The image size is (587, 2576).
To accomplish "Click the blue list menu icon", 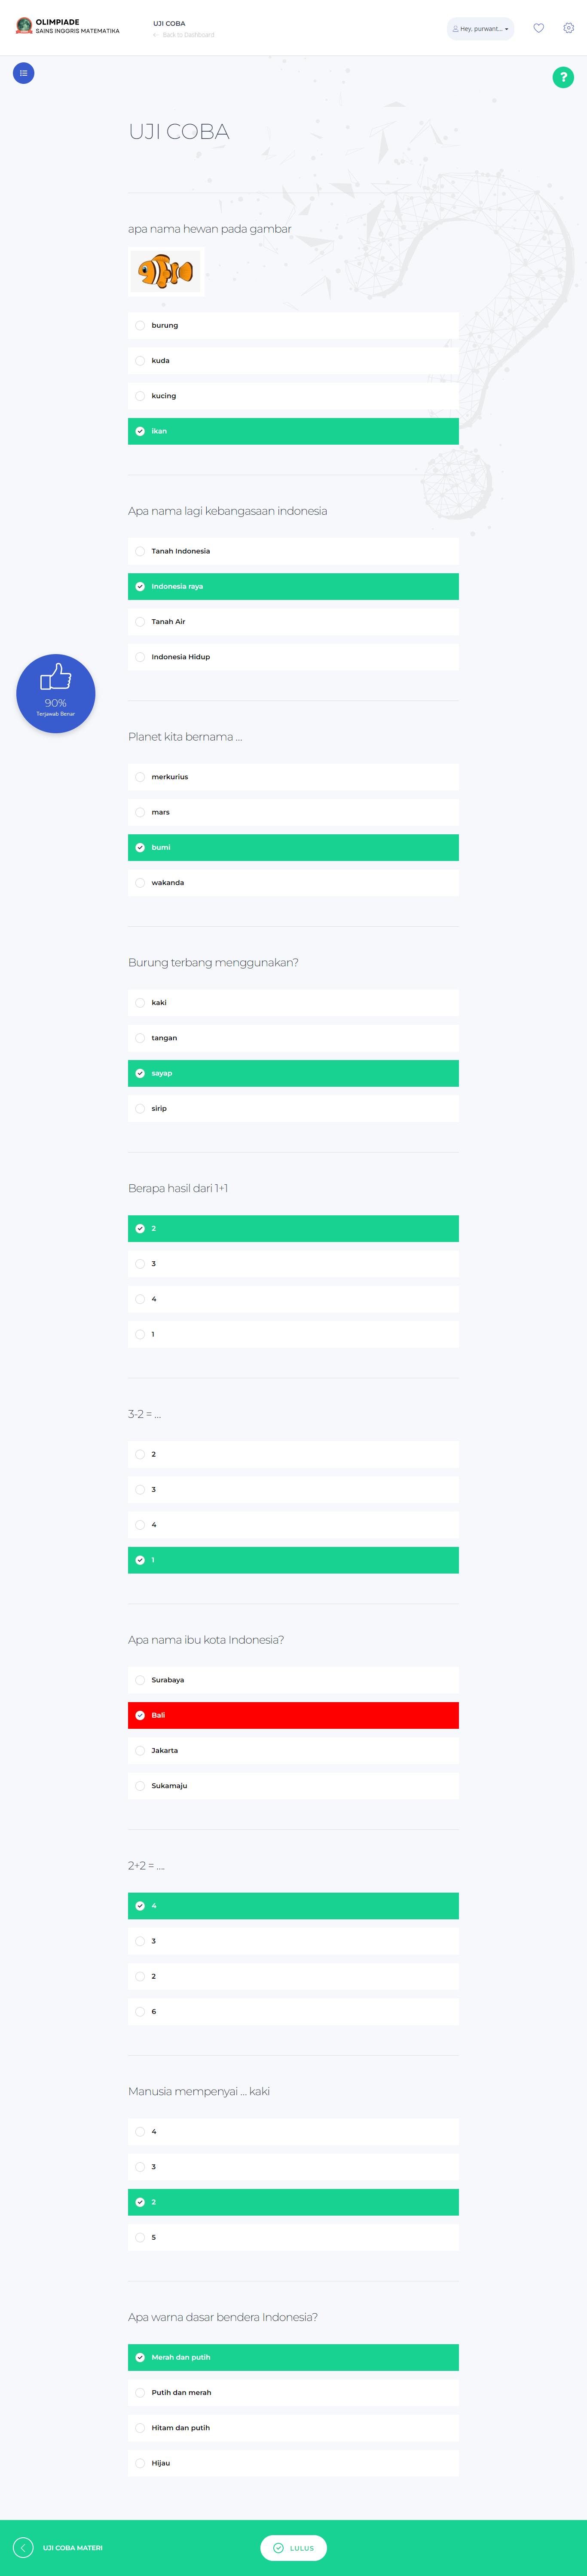I will [23, 73].
